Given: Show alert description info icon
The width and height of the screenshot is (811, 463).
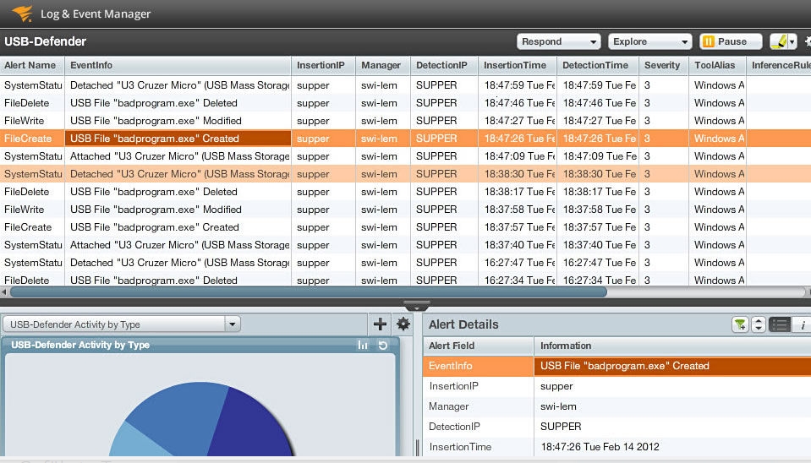Looking at the screenshot, I should pyautogui.click(x=802, y=324).
